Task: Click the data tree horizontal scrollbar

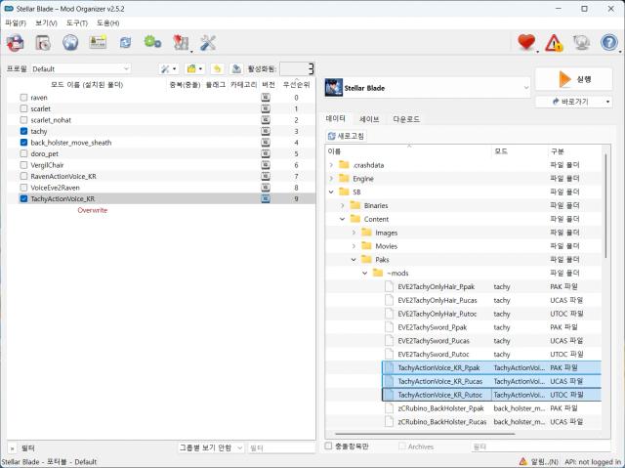Action: pos(425,434)
